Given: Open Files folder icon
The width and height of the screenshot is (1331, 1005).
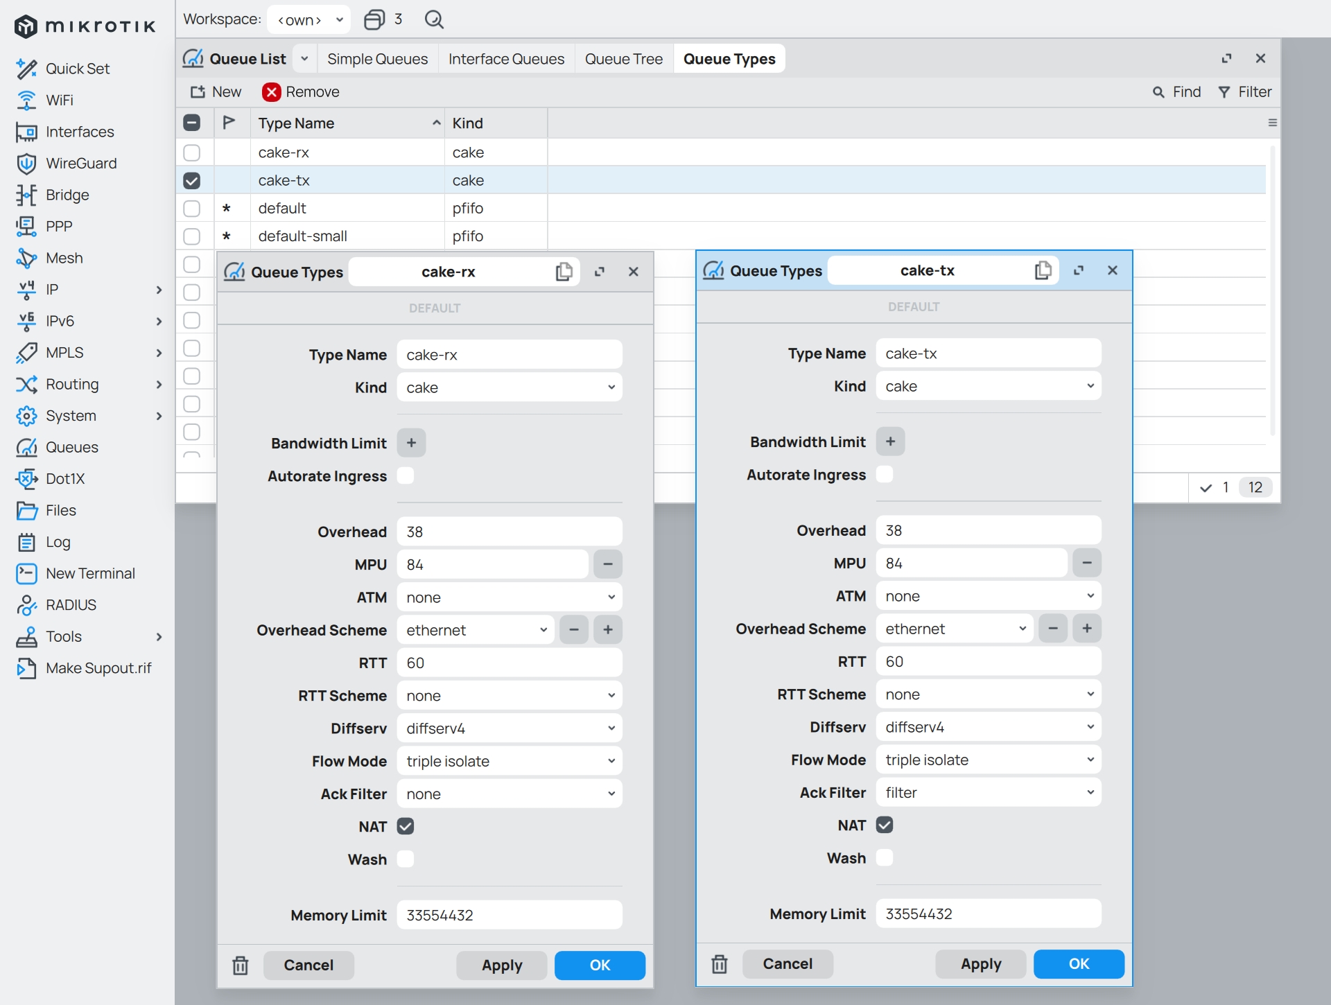Looking at the screenshot, I should point(26,511).
